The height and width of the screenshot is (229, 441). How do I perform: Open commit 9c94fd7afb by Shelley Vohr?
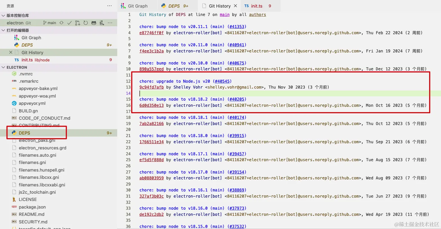click(151, 87)
